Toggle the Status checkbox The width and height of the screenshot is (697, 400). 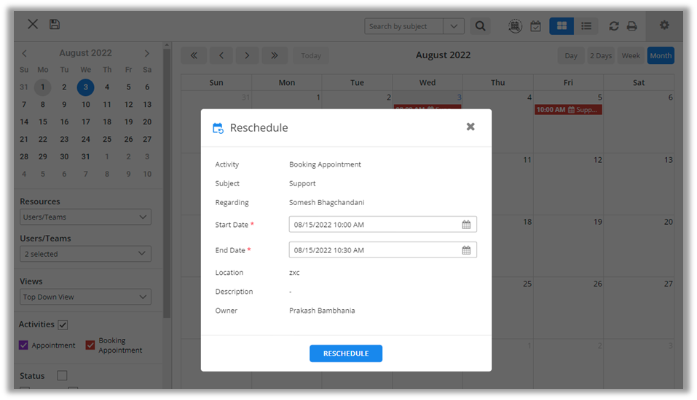pos(62,376)
